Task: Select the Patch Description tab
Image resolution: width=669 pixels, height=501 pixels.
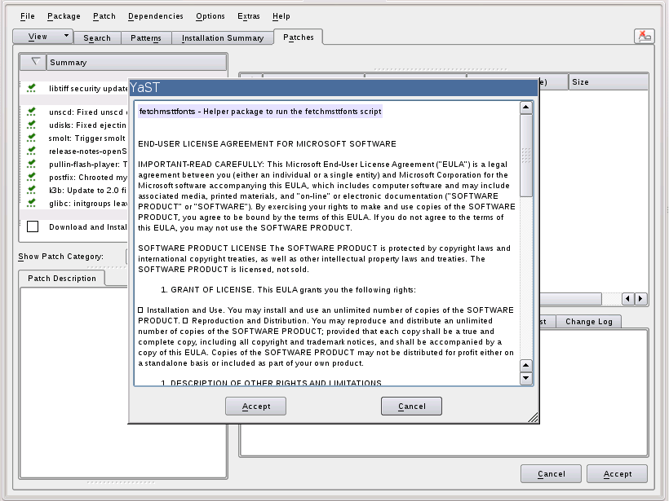Action: pyautogui.click(x=62, y=278)
